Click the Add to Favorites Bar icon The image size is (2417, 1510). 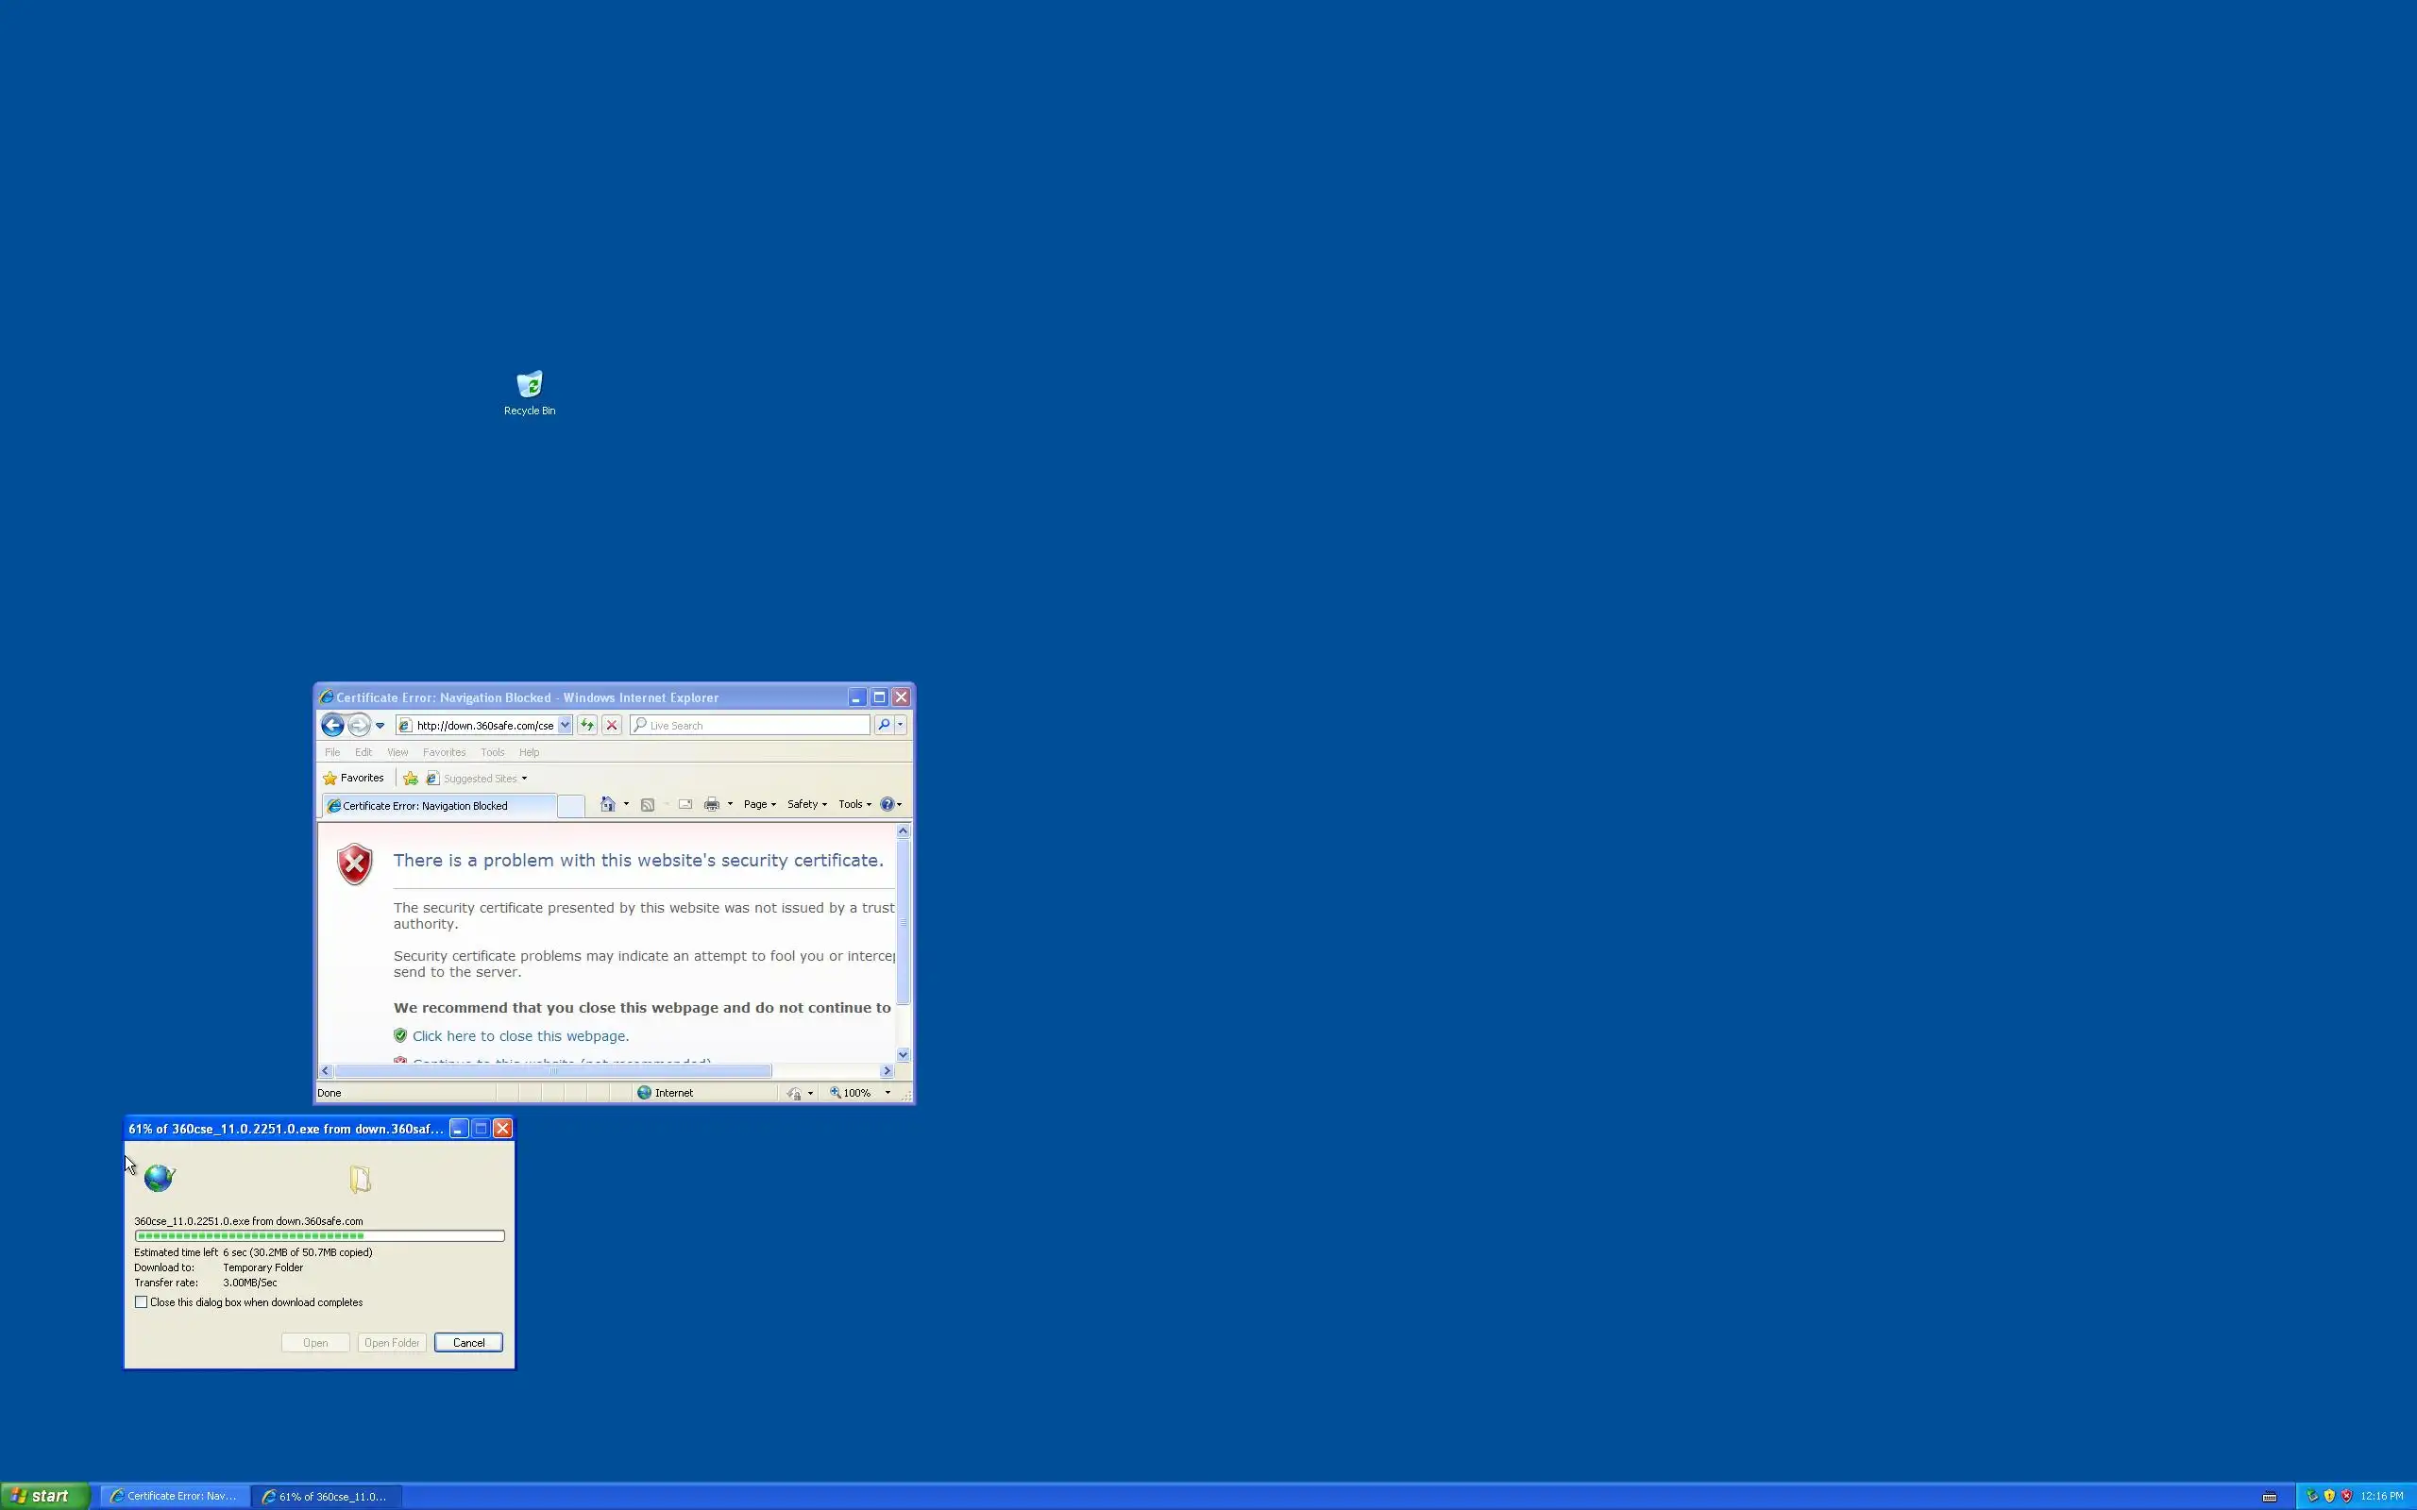click(410, 778)
